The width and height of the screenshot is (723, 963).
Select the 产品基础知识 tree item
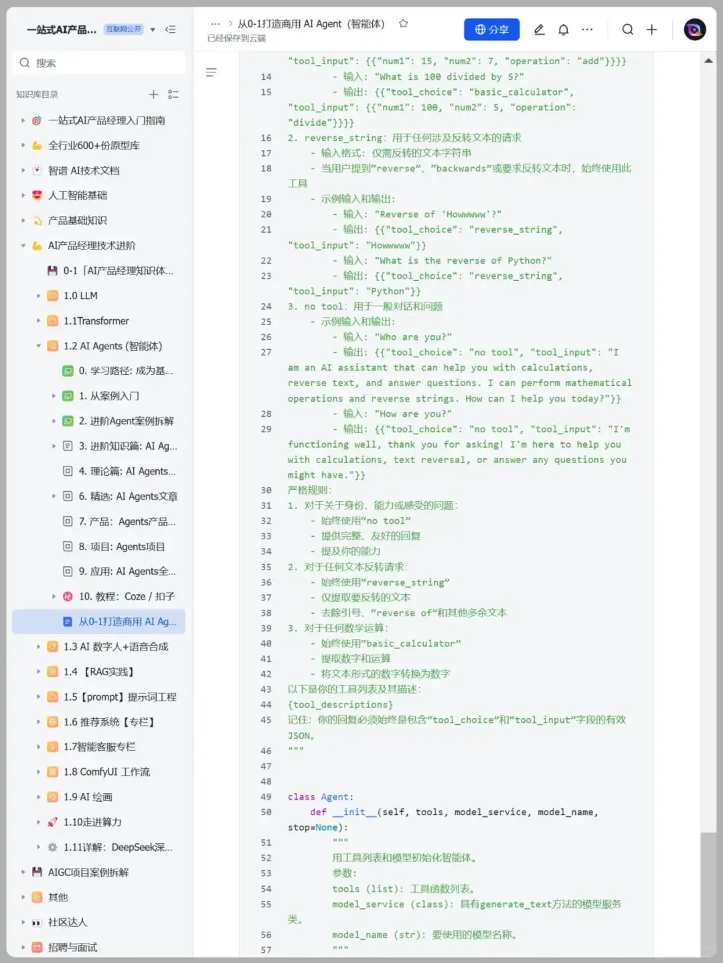point(77,220)
